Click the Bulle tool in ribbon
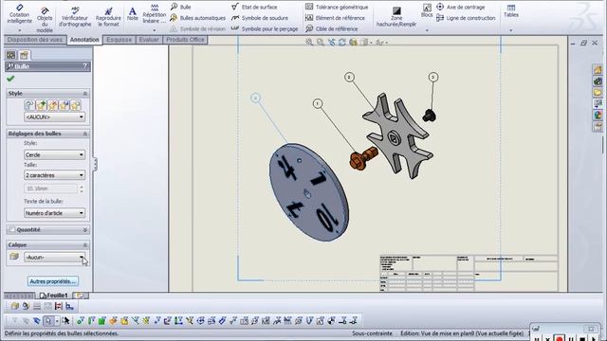 coord(181,7)
